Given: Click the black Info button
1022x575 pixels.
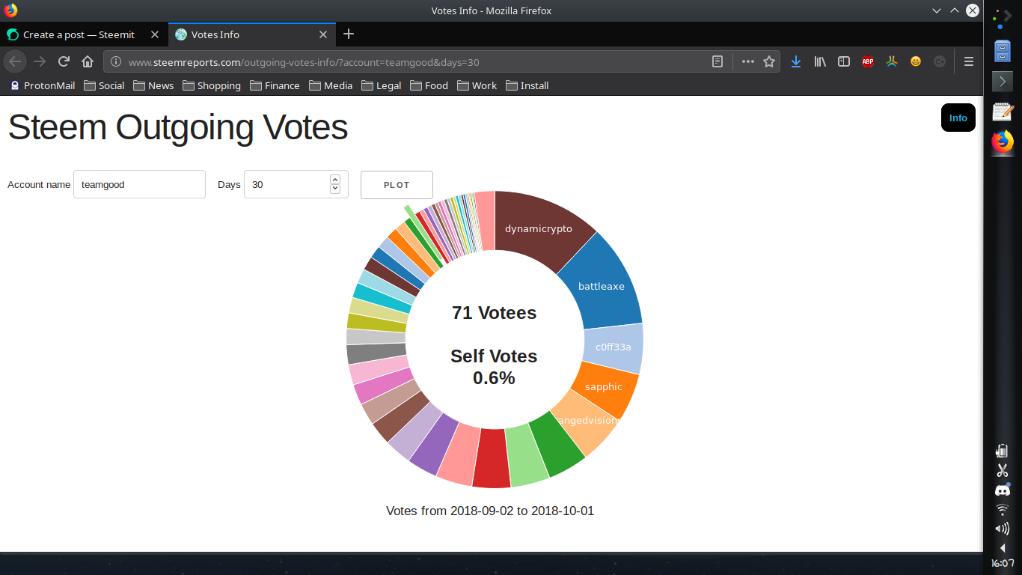Looking at the screenshot, I should pyautogui.click(x=958, y=118).
